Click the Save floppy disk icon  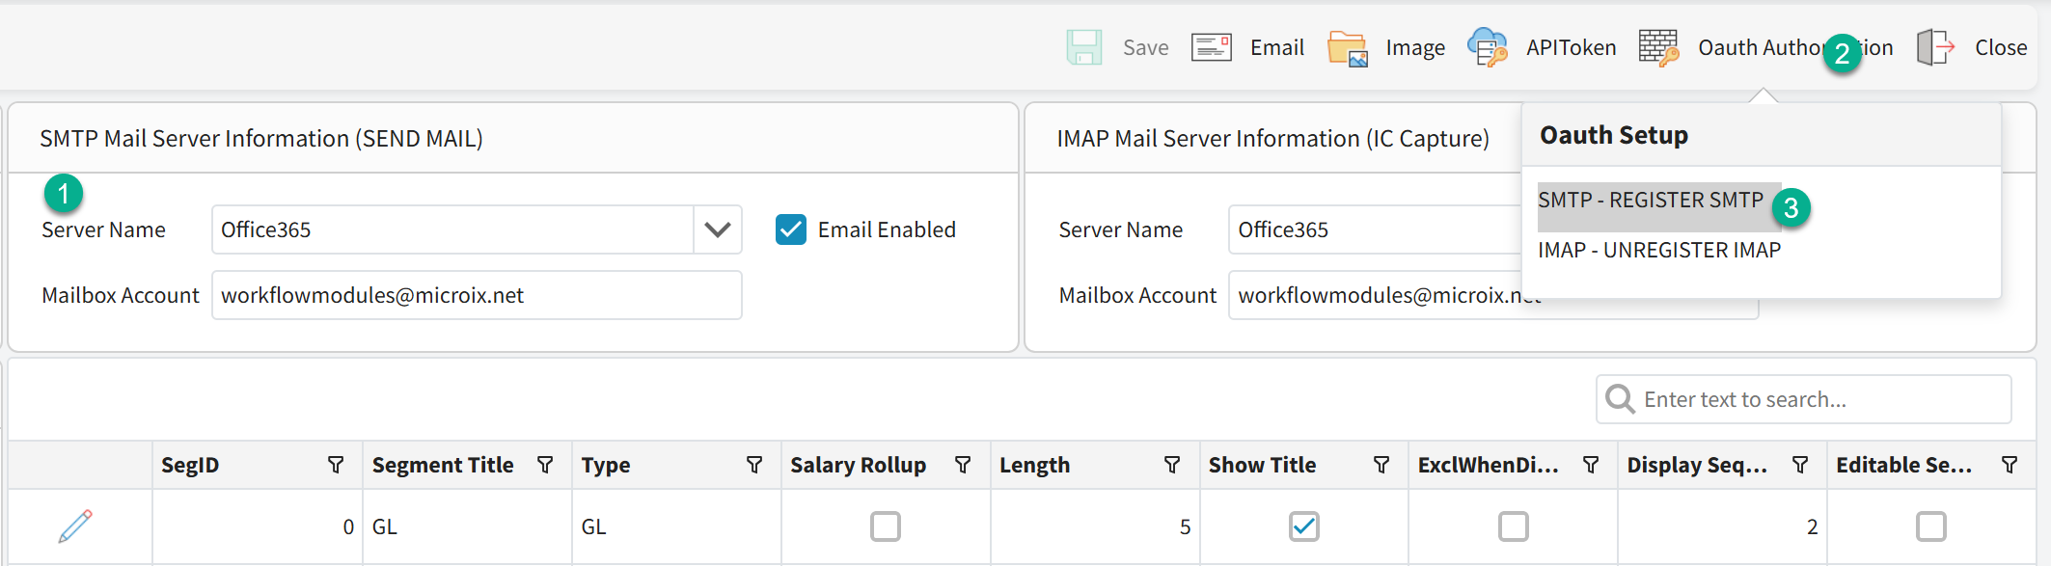[x=1083, y=47]
